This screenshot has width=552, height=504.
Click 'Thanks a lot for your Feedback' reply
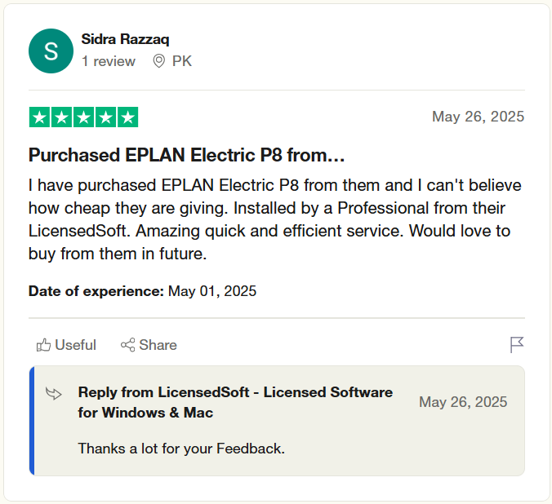pyautogui.click(x=181, y=449)
